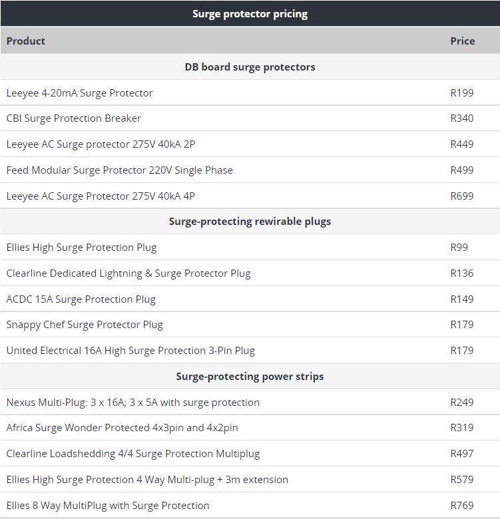Select Leeyee AC Surge Protector 4P

pos(101,196)
